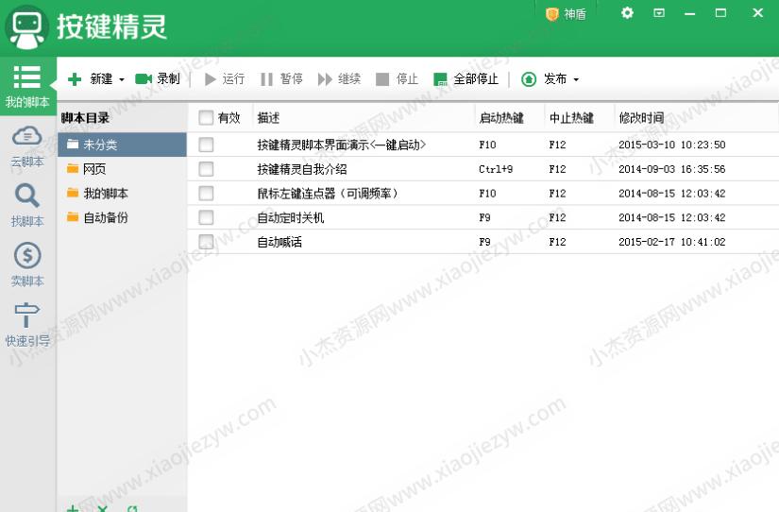
Task: Select the 未分类 folder in the directory
Action: pos(122,145)
